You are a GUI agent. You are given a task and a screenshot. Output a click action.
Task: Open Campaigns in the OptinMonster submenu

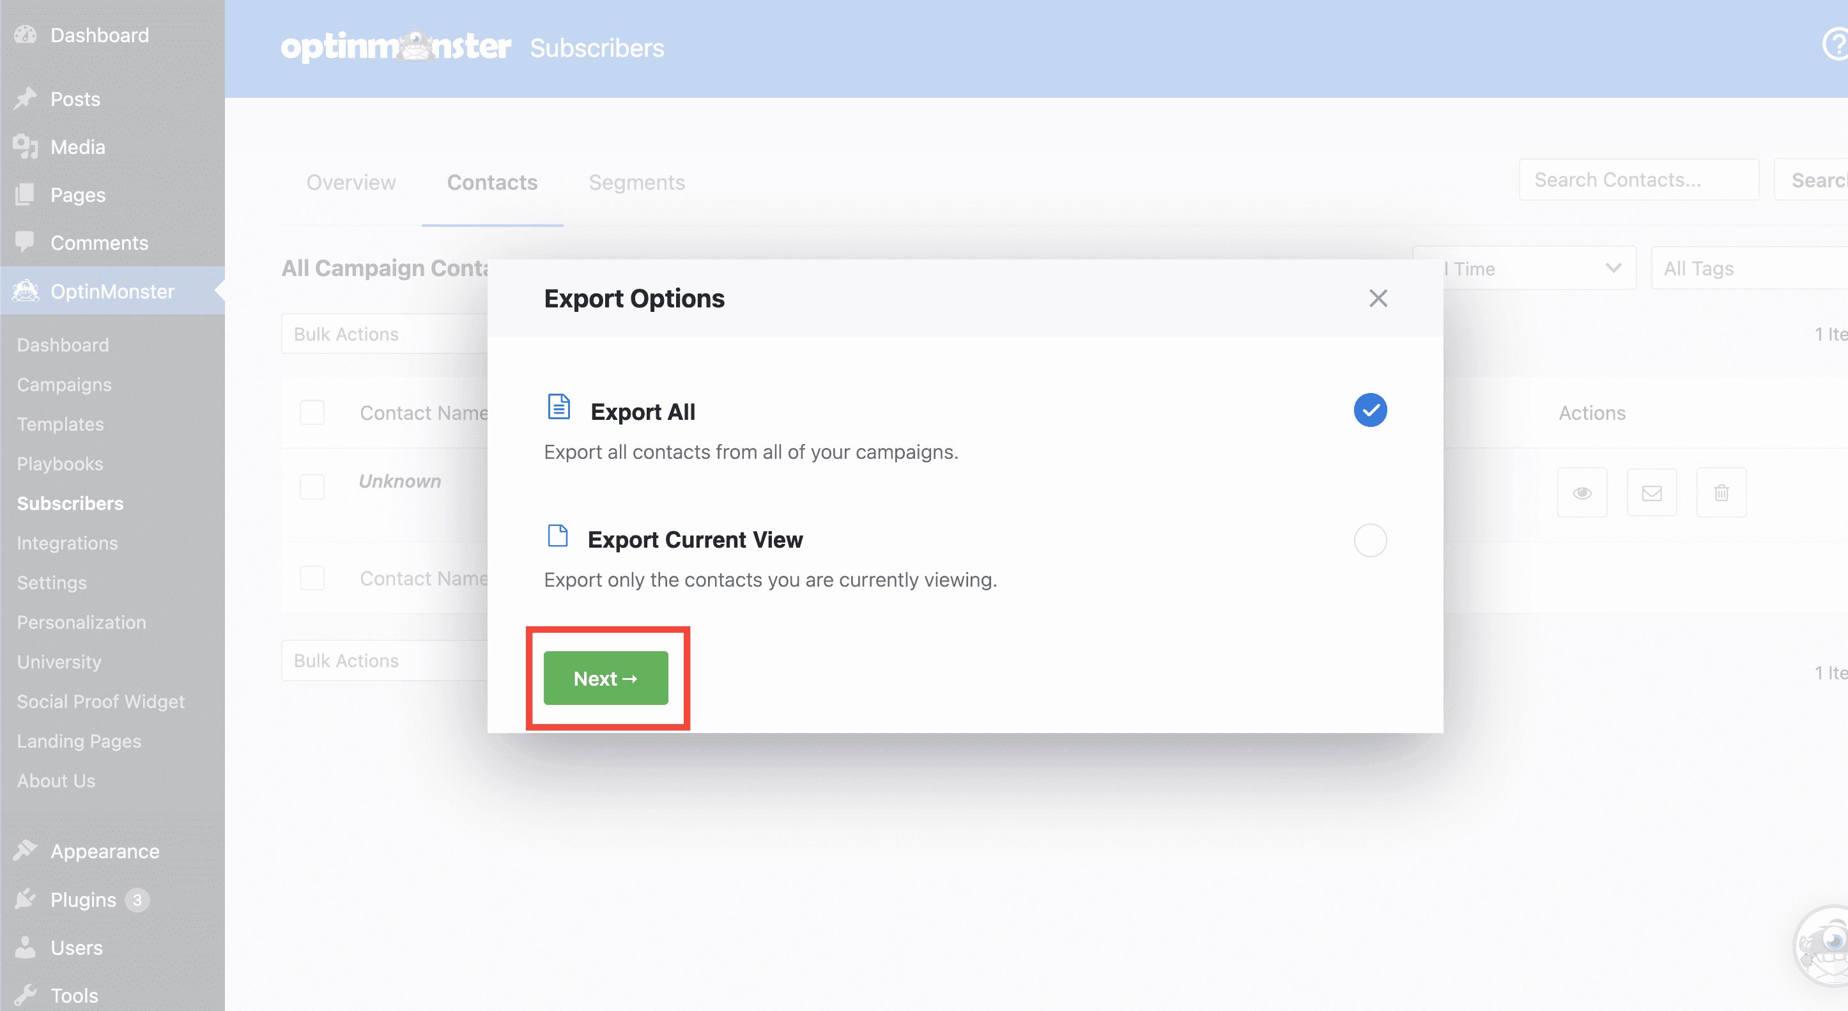(64, 385)
